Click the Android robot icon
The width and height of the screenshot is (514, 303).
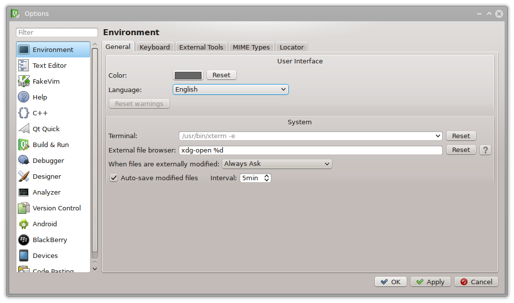tap(24, 224)
